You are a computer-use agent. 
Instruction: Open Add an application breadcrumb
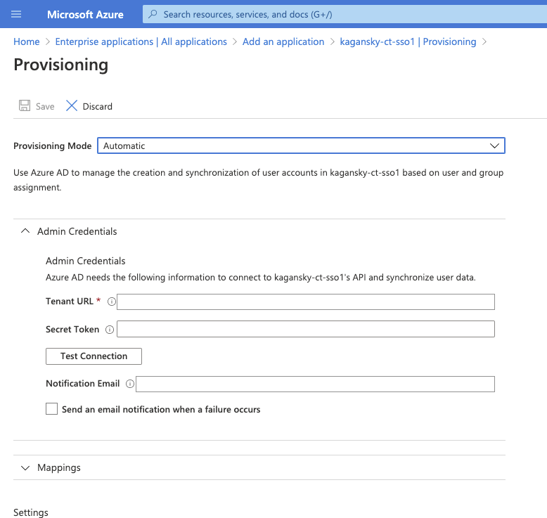click(283, 41)
